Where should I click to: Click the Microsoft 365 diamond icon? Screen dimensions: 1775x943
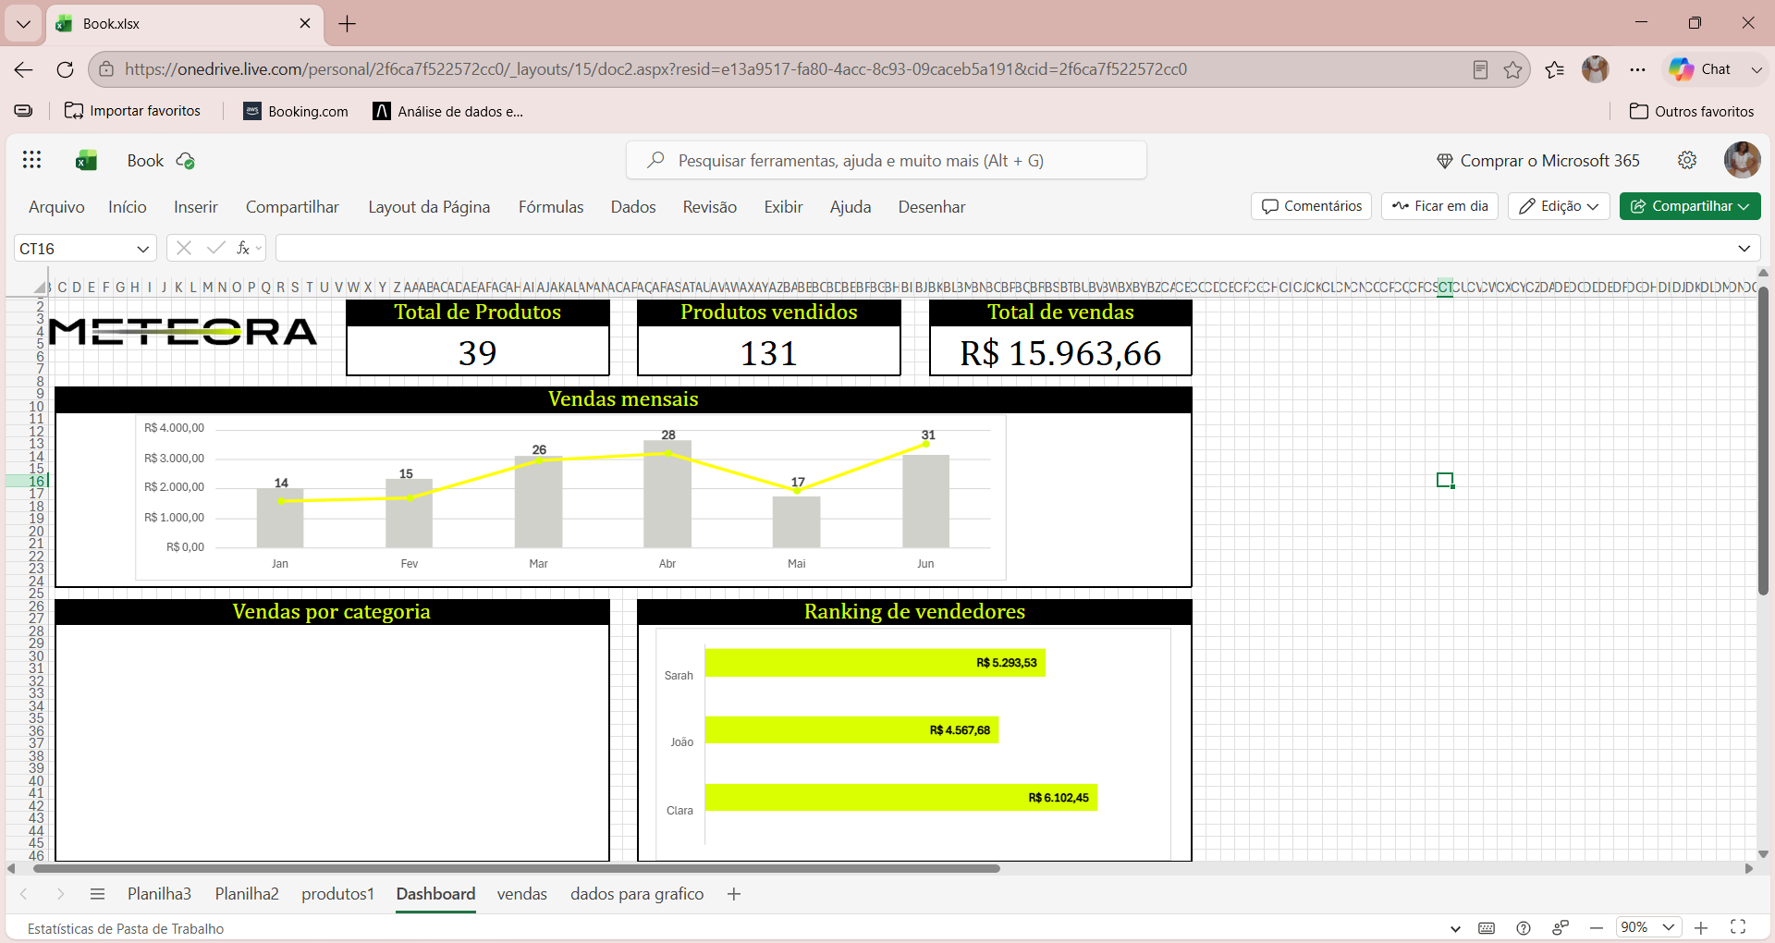tap(1444, 161)
